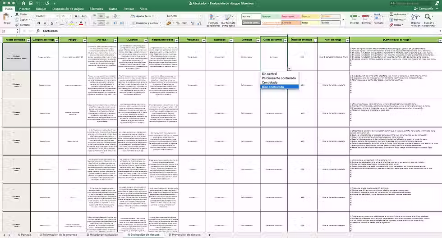Toggle bold (N) formatting
This screenshot has height=238, width=442.
tap(39, 23)
